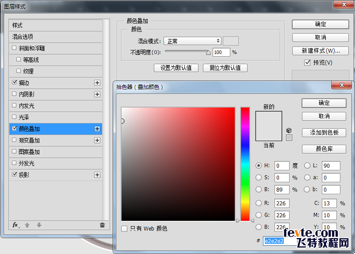This screenshot has height=254, width=355.
Task: Open the fx add layer style menu
Action: 16,225
